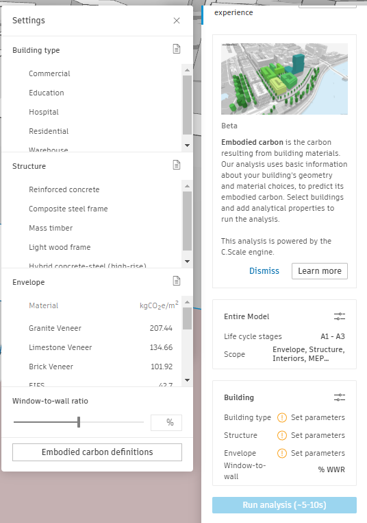Close the Settings panel
The width and height of the screenshot is (367, 523).
177,21
